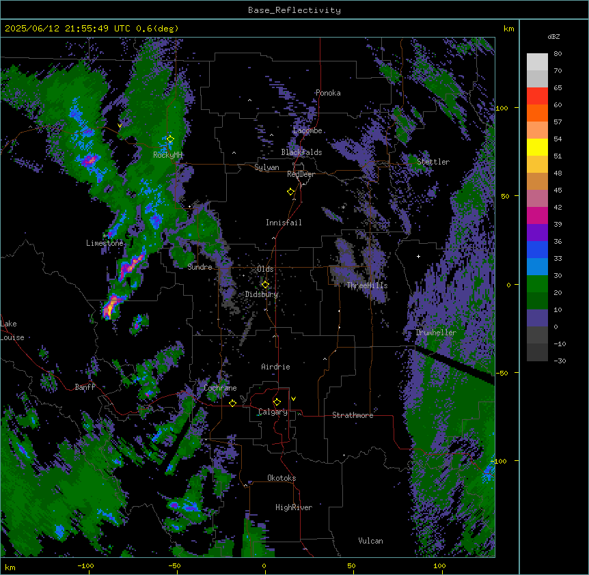The image size is (589, 575).
Task: Select the red 65-60 dBZ legend swatch
Action: click(x=537, y=96)
